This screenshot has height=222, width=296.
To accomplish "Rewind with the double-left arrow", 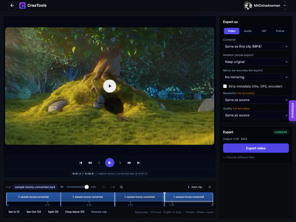I will click(90, 163).
